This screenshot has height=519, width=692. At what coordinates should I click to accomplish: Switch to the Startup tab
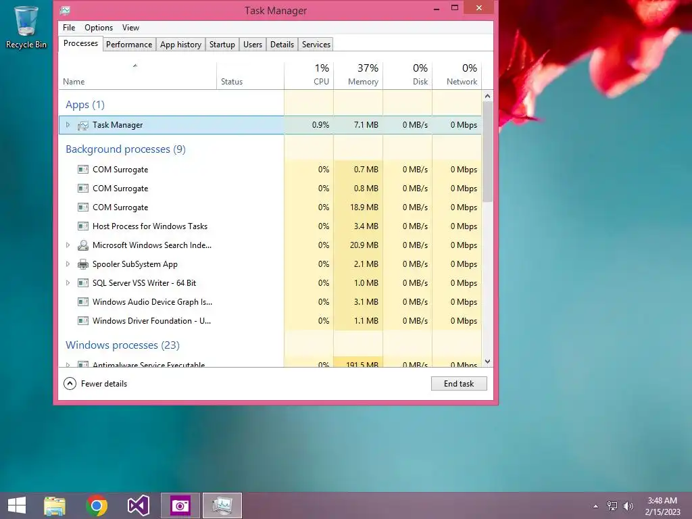click(222, 45)
